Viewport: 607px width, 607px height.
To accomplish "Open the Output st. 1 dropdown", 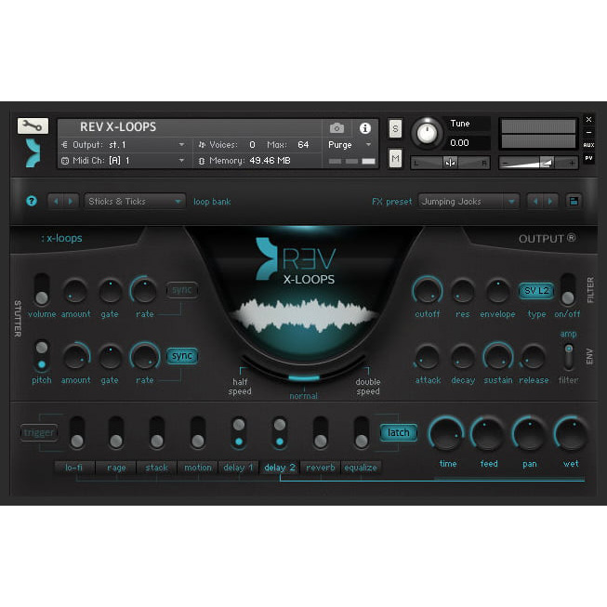I will (x=123, y=145).
